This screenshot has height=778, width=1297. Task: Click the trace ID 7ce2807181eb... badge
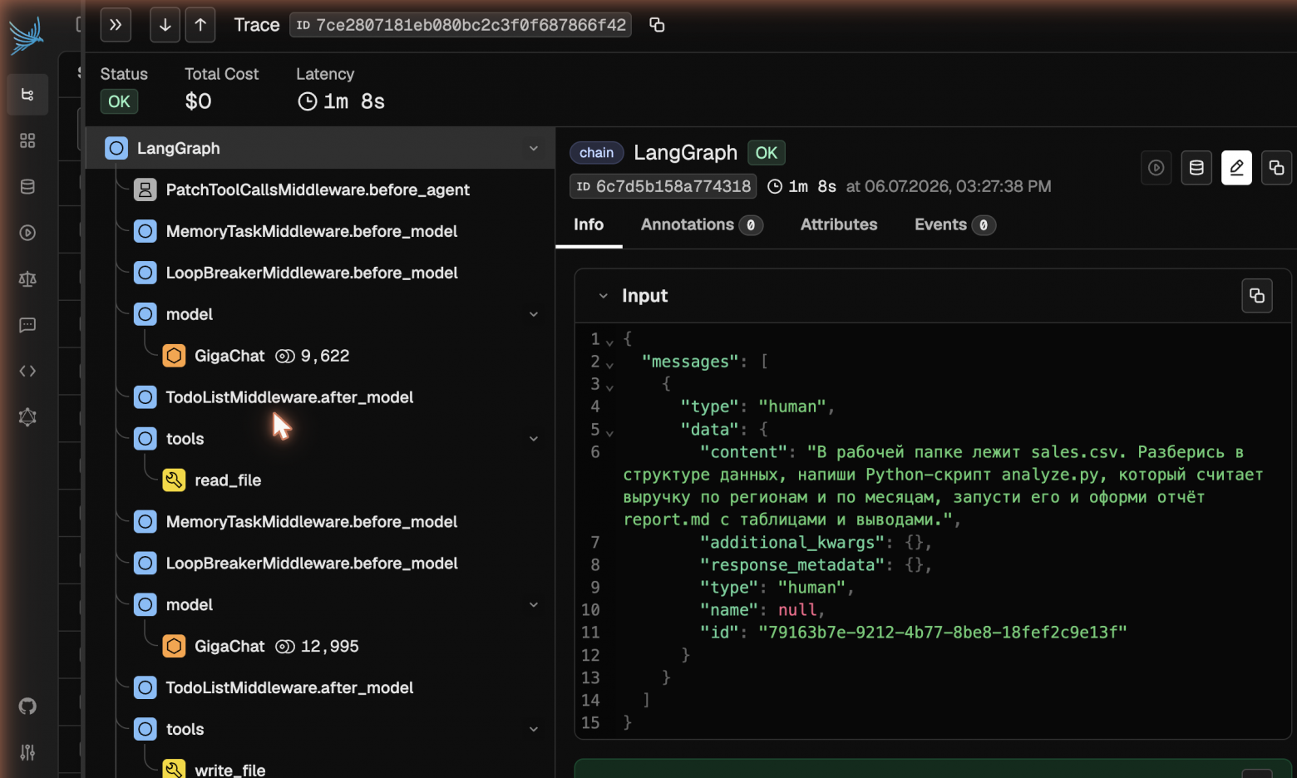pos(461,25)
